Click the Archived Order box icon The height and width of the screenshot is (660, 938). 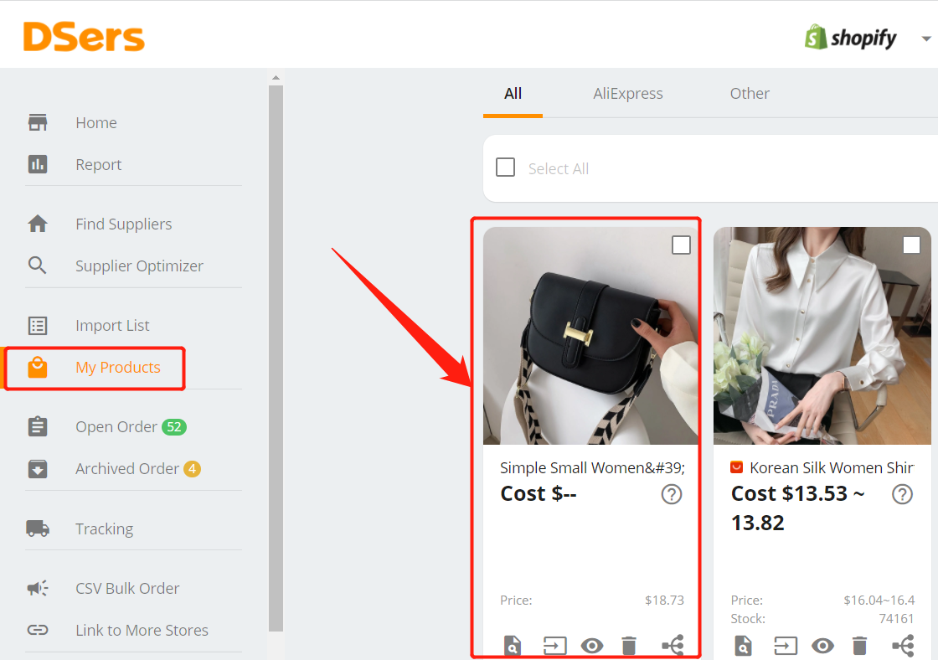pos(38,468)
